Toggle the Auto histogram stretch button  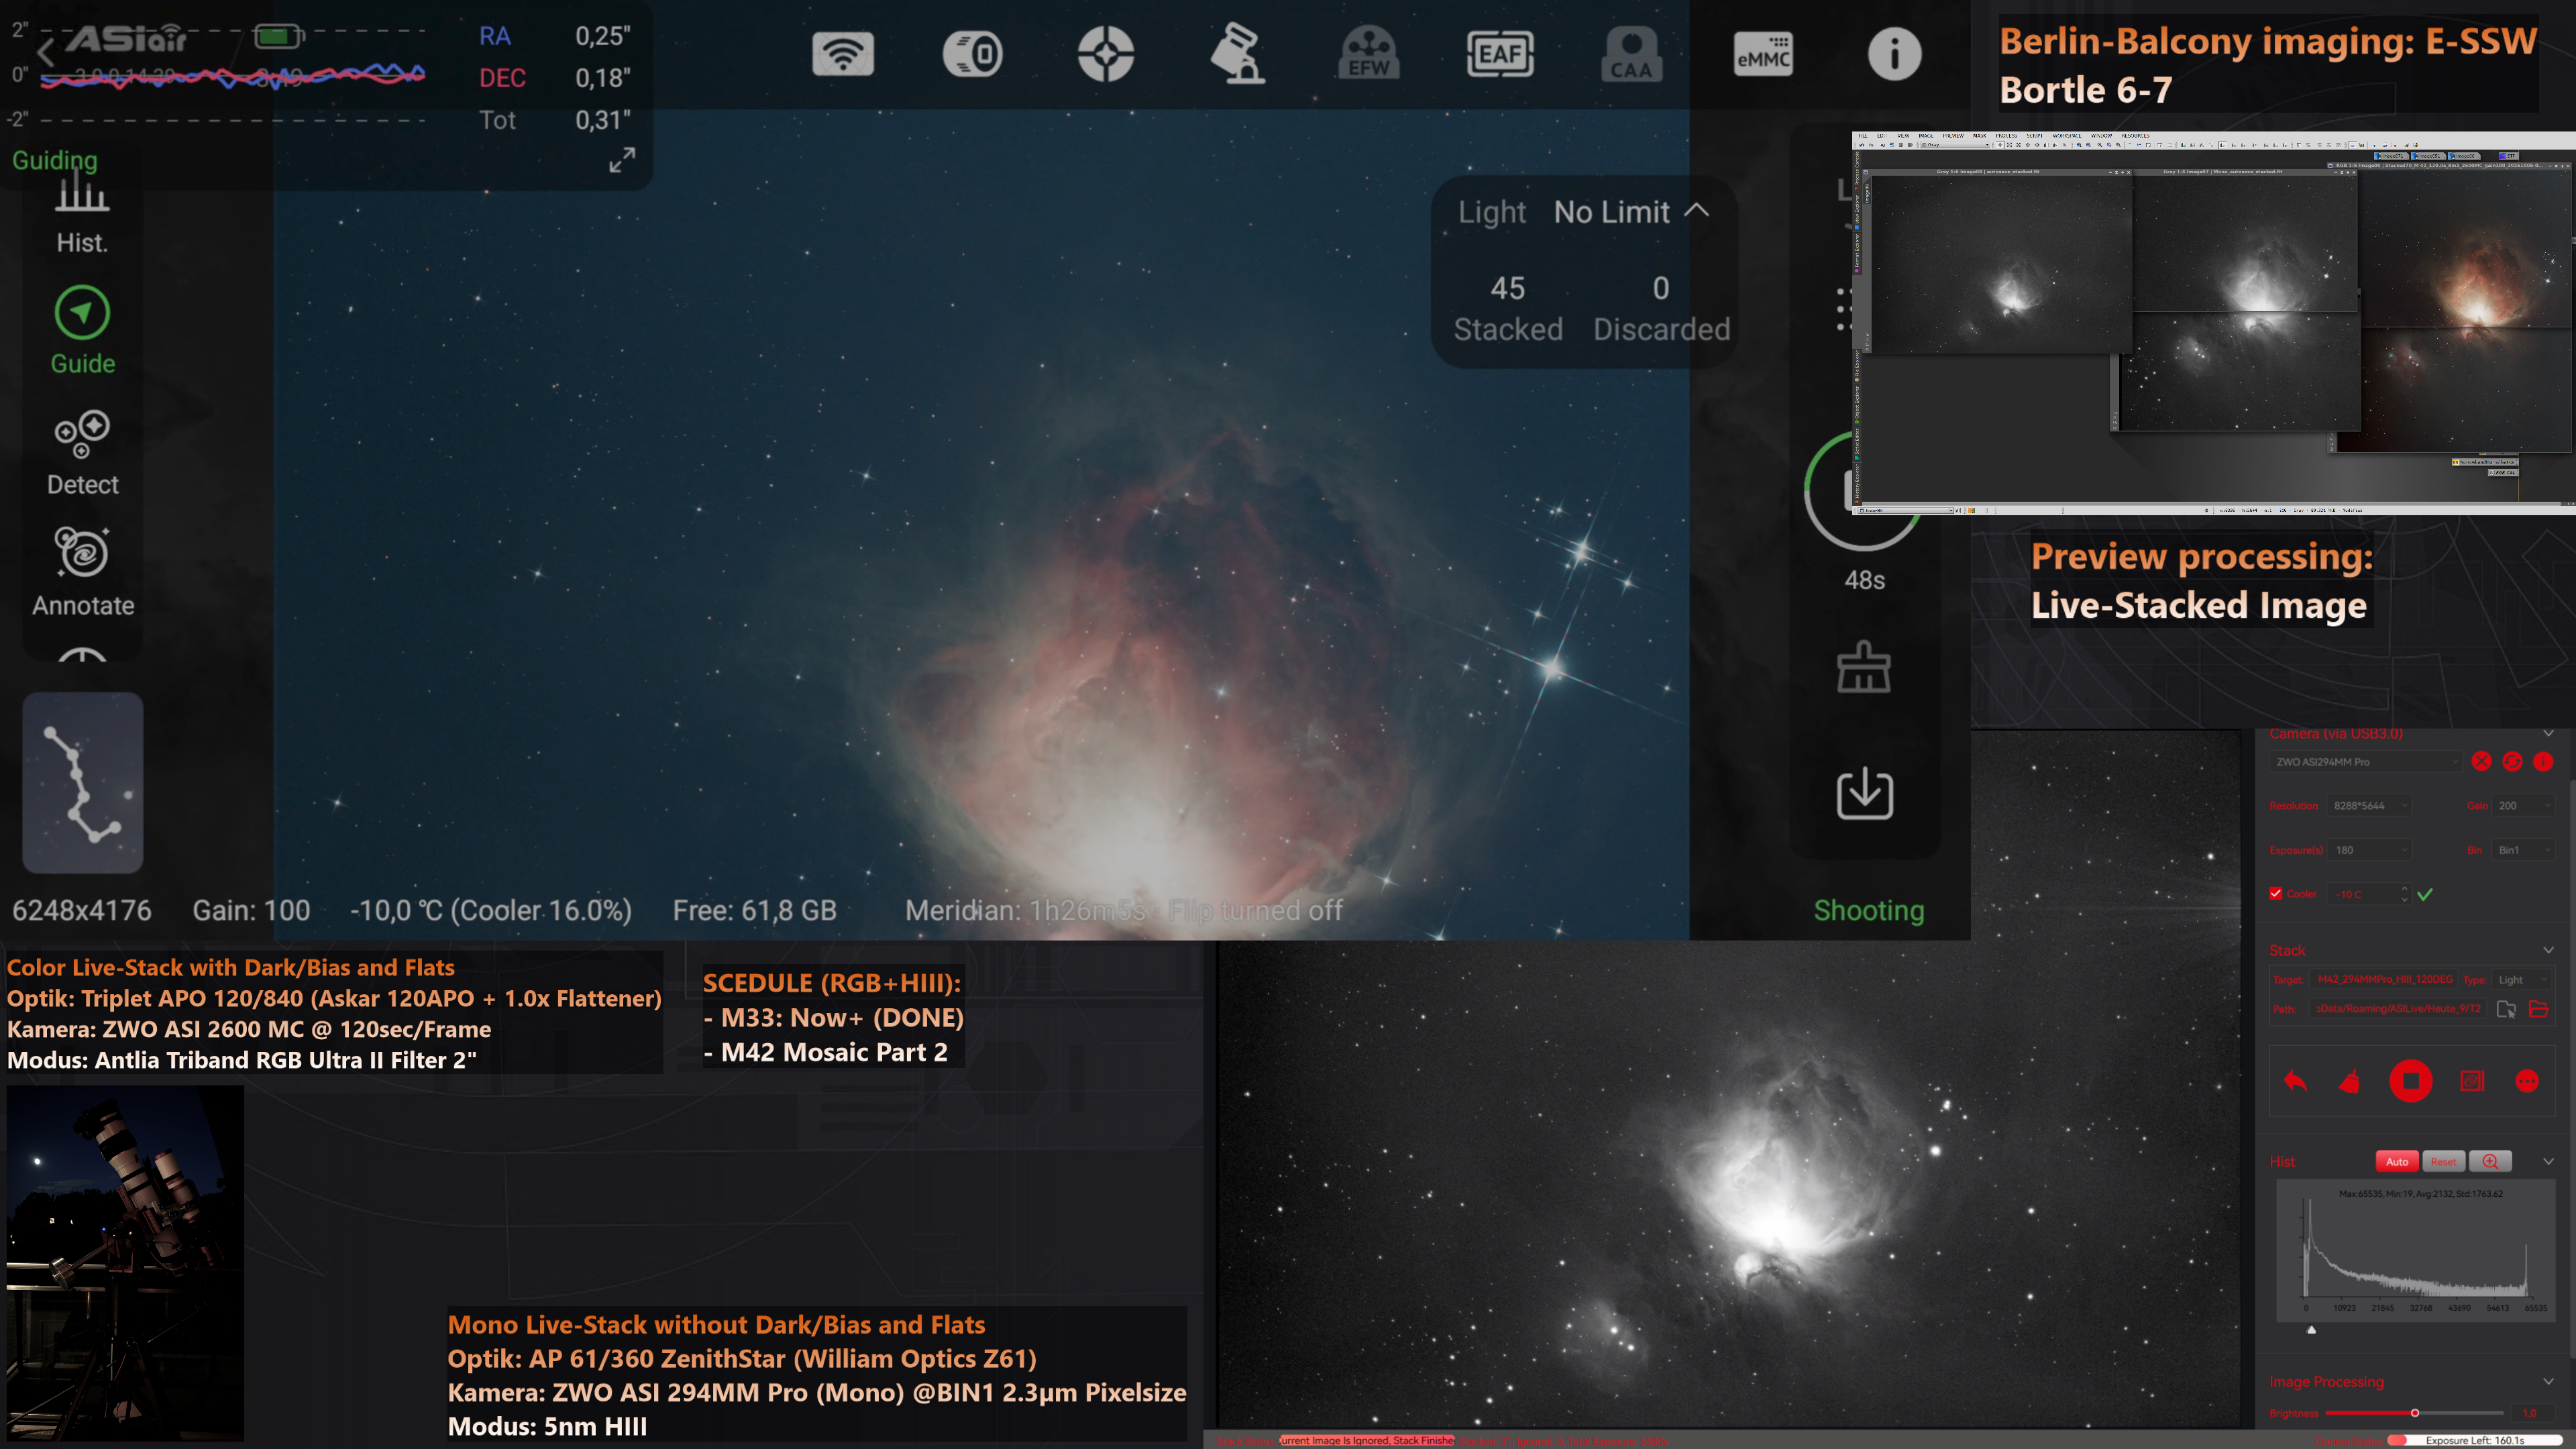pos(2397,1162)
